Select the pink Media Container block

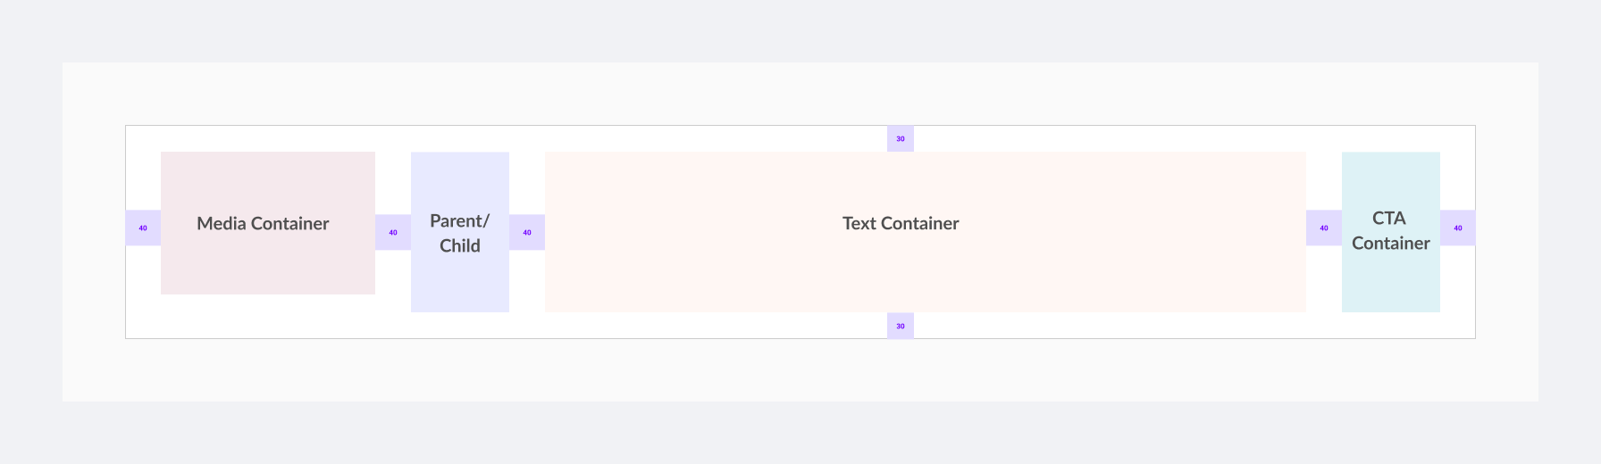268,223
